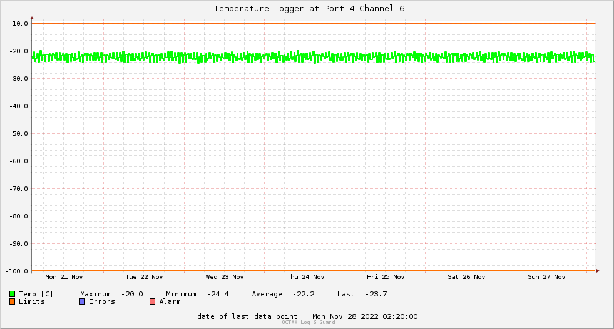Click the -100.0 y-axis label
The width and height of the screenshot is (614, 329).
coord(17,271)
